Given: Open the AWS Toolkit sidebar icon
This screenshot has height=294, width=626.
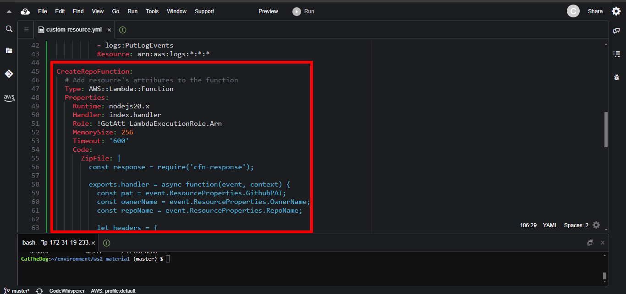Looking at the screenshot, I should [9, 97].
